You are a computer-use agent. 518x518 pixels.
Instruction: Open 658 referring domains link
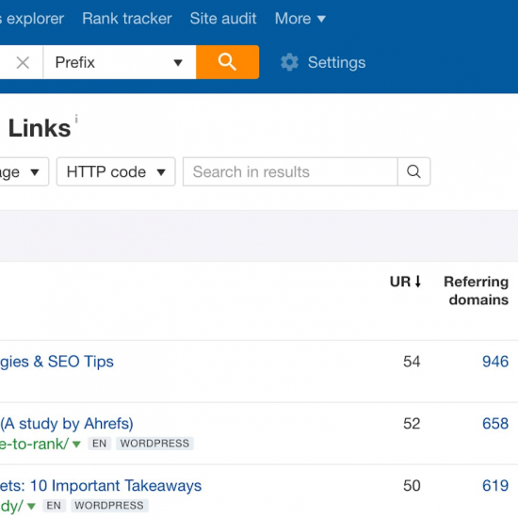coord(494,424)
